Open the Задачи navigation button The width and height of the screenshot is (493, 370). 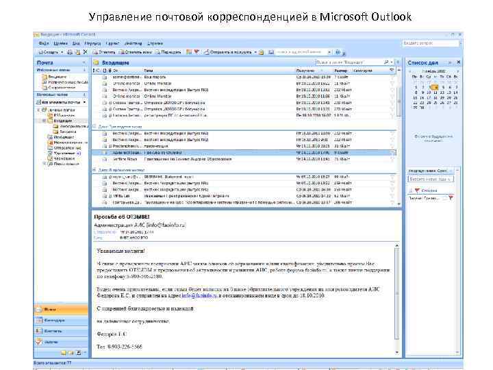coord(61,342)
